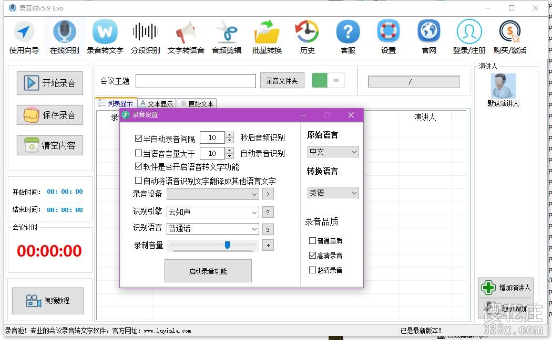
Task: Uncheck 半自动录音间隔 checkbox
Action: [x=138, y=139]
